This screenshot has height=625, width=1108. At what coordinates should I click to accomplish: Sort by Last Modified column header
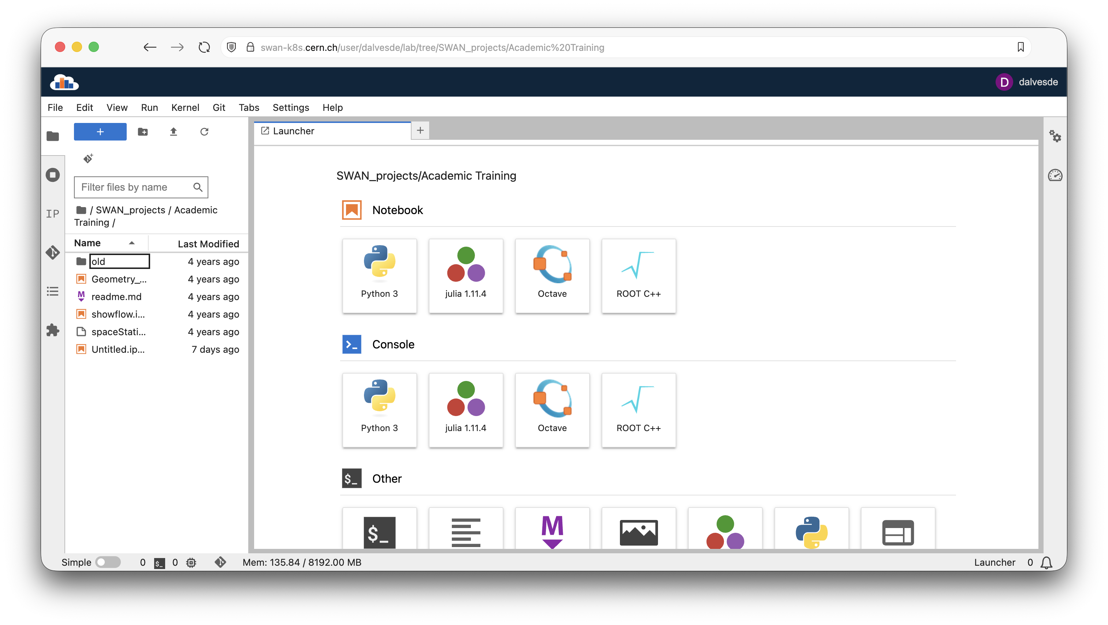208,244
